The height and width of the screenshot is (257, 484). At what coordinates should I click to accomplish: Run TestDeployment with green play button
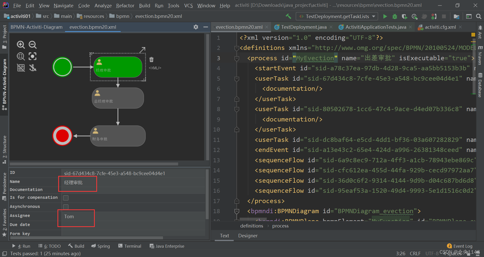click(x=385, y=16)
